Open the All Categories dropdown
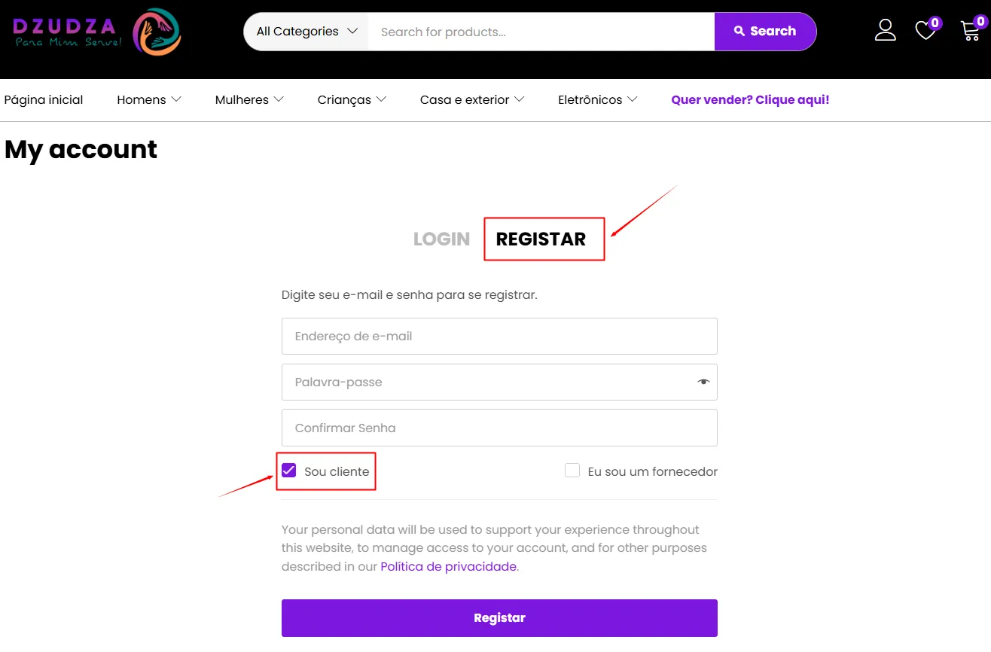The image size is (991, 652). 306,32
